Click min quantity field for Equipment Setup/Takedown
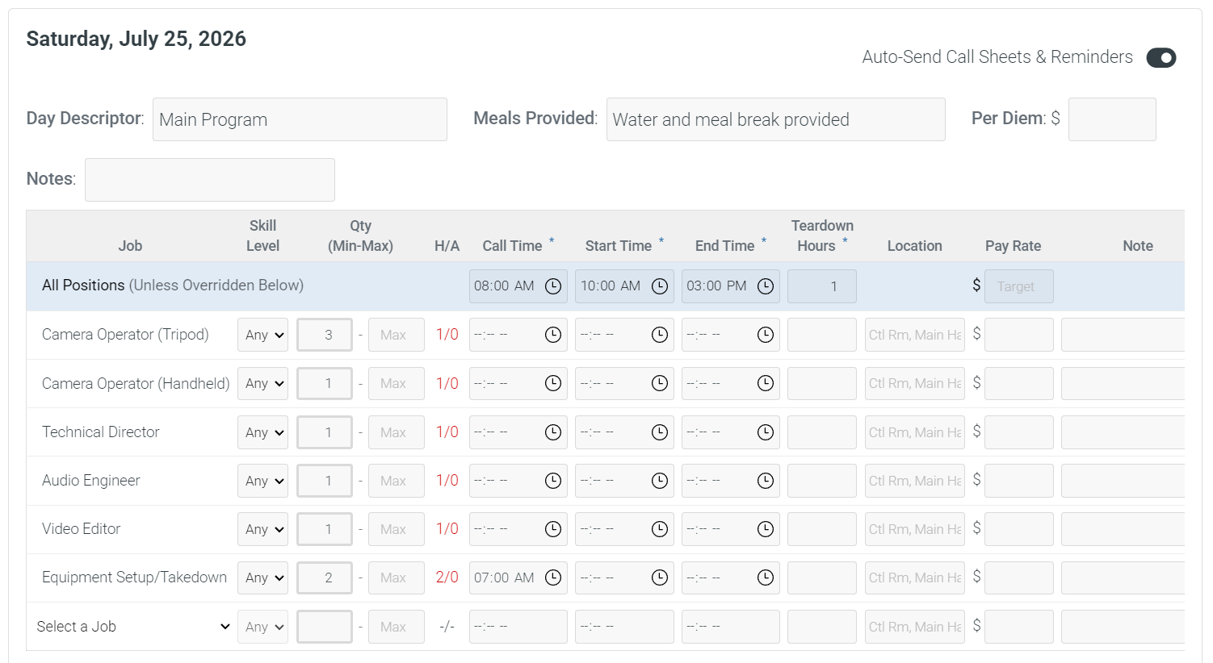The image size is (1213, 663). coord(325,578)
